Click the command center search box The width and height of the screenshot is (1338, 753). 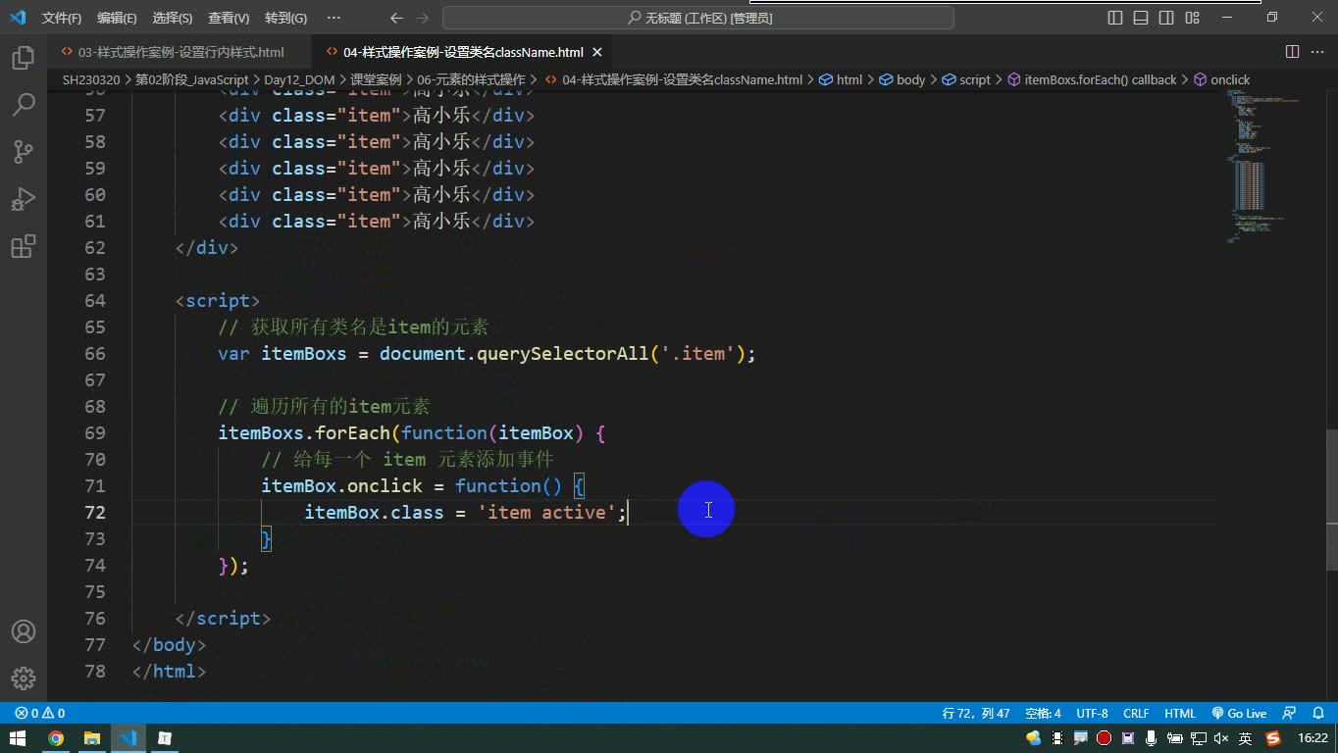coord(698,18)
